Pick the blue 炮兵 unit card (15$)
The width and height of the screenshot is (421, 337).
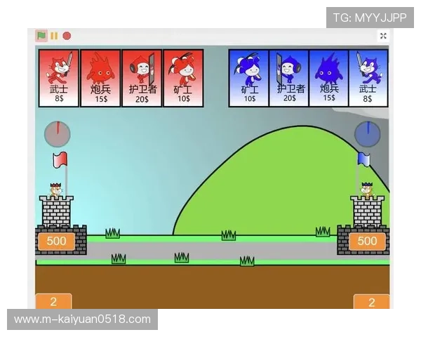click(329, 77)
